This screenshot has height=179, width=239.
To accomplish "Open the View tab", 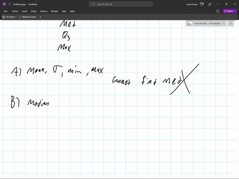I will pos(64,11).
